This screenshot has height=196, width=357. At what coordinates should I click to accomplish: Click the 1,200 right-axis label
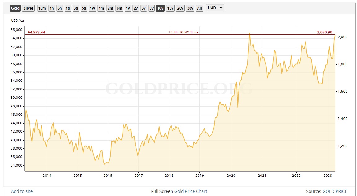coord(343,146)
